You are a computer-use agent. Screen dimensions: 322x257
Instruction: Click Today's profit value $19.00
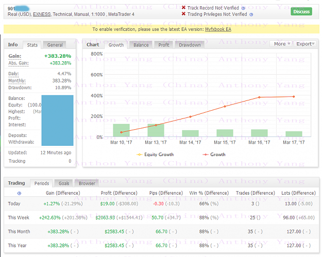pos(107,204)
